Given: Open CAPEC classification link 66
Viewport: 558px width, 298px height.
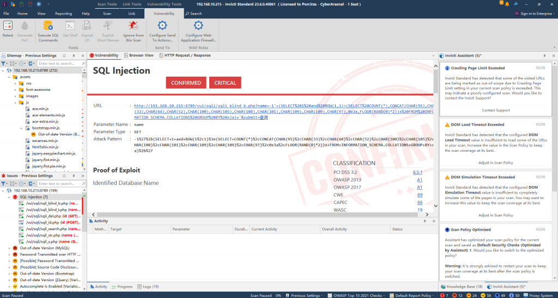Looking at the screenshot, I should [420, 202].
